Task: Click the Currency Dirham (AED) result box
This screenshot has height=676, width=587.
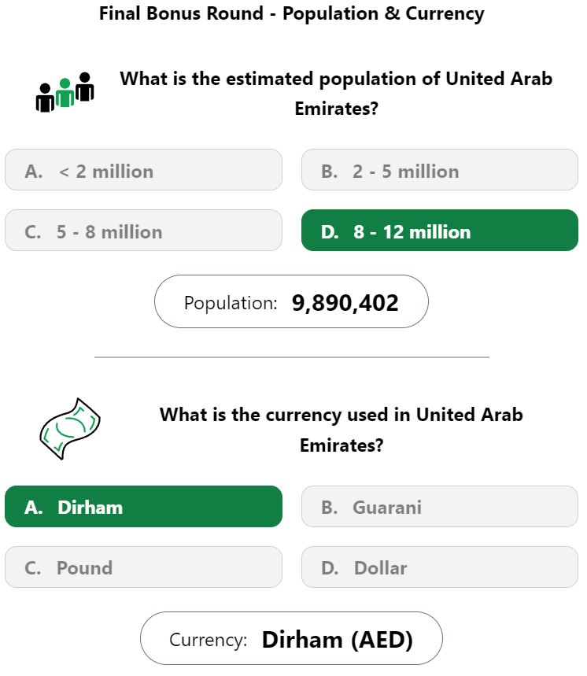Action: [x=291, y=638]
